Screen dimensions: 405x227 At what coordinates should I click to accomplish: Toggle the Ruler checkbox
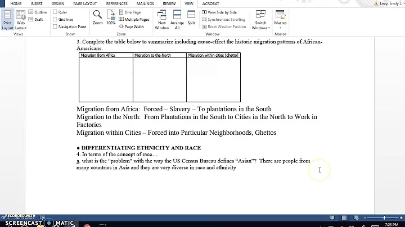55,12
